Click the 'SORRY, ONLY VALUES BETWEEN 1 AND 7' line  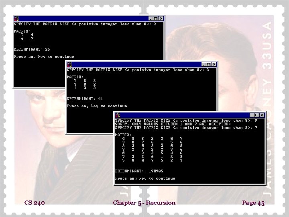coord(173,124)
